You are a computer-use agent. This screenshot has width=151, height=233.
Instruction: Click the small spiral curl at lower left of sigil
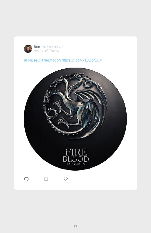coord(52,113)
